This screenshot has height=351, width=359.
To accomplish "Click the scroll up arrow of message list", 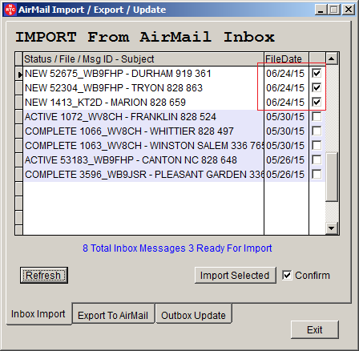I will (x=332, y=58).
